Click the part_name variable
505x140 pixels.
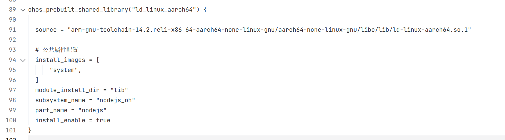coord(51,110)
